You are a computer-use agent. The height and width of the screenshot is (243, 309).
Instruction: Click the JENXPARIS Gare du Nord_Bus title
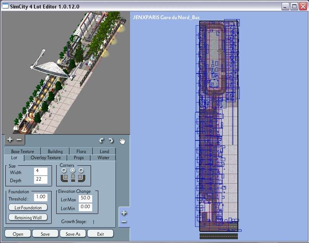coord(166,17)
